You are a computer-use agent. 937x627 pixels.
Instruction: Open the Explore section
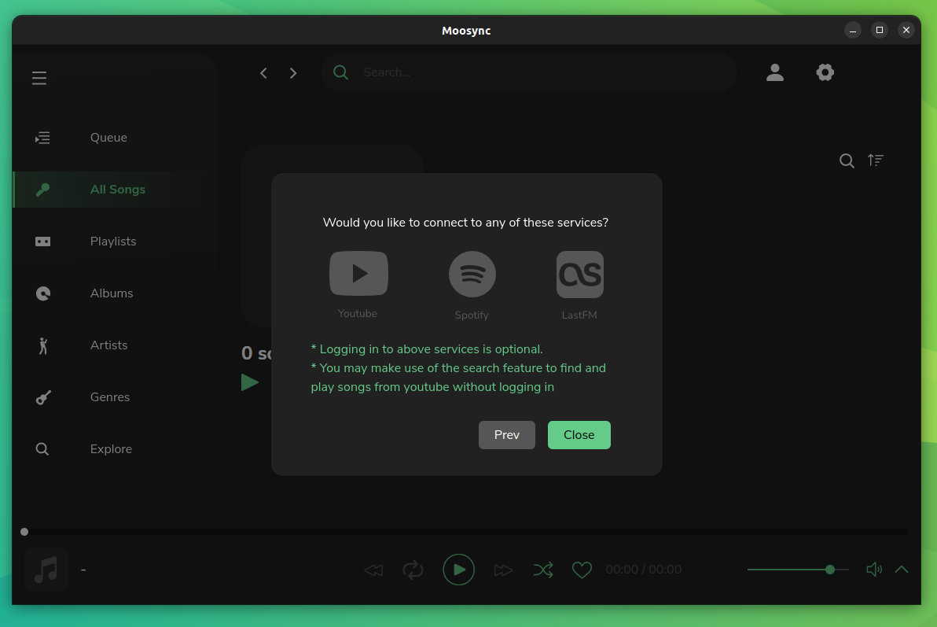pos(111,448)
